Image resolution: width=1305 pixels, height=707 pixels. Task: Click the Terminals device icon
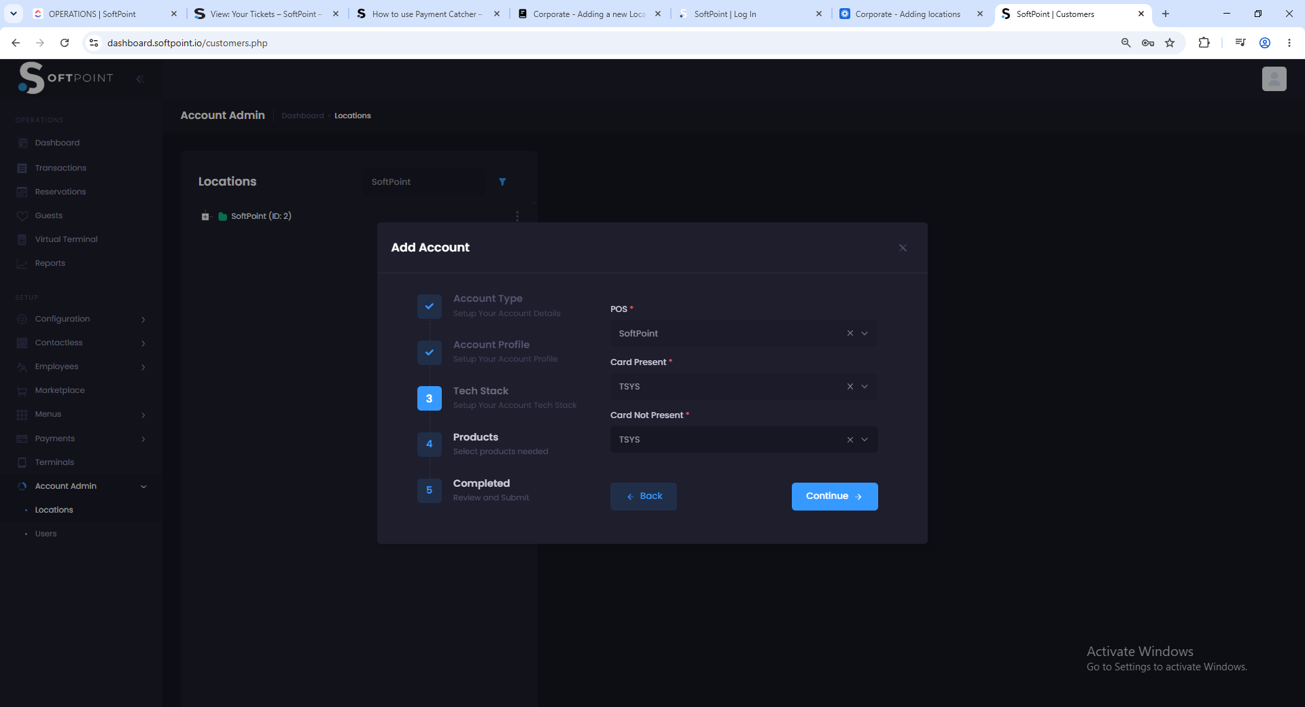pos(22,462)
